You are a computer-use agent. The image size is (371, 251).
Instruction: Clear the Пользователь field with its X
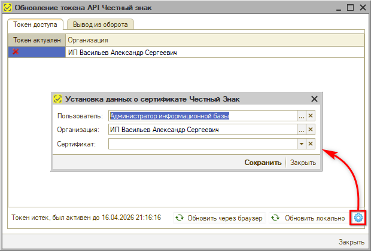(x=311, y=116)
